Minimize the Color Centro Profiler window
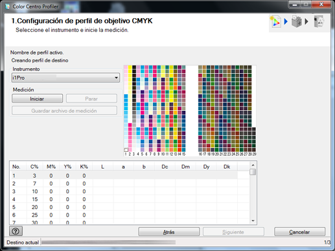The height and width of the screenshot is (251, 335). pos(295,5)
